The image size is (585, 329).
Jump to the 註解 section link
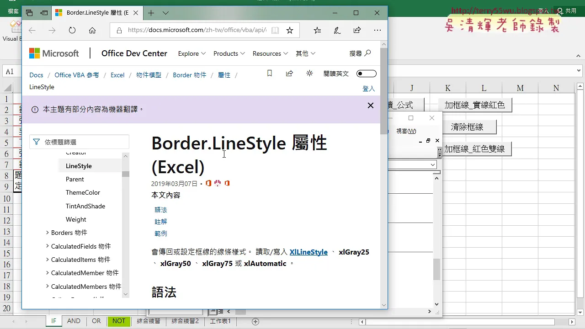pyautogui.click(x=161, y=222)
